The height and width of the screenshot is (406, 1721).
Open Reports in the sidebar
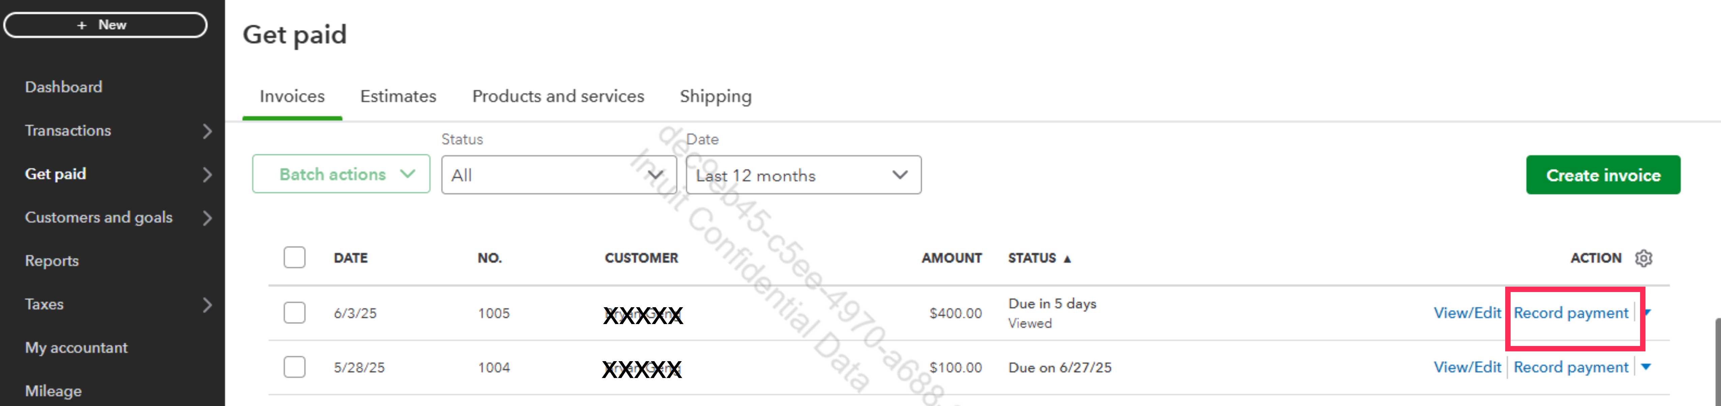[52, 261]
